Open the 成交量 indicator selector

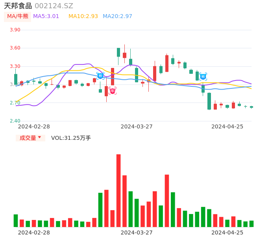28,138
